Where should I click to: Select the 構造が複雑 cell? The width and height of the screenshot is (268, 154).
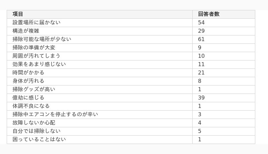tap(99, 31)
